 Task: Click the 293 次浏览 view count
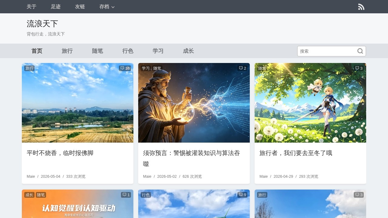[x=309, y=177]
